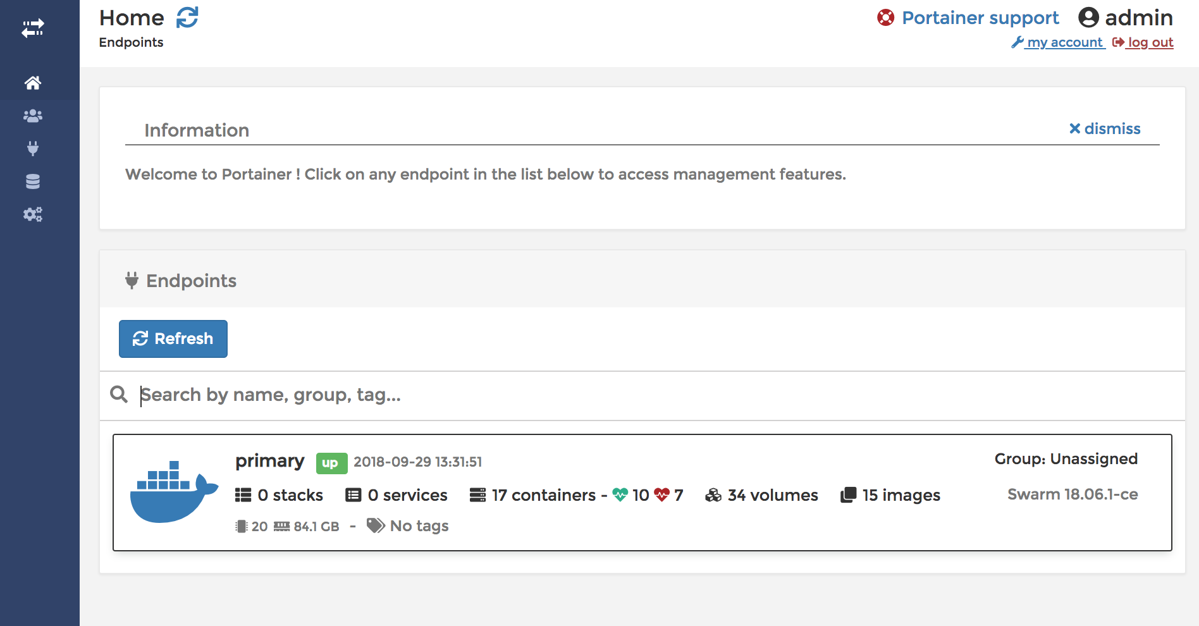Click the Endpoints breadcrumb under Home
Screen dimensions: 1199x626
131,42
